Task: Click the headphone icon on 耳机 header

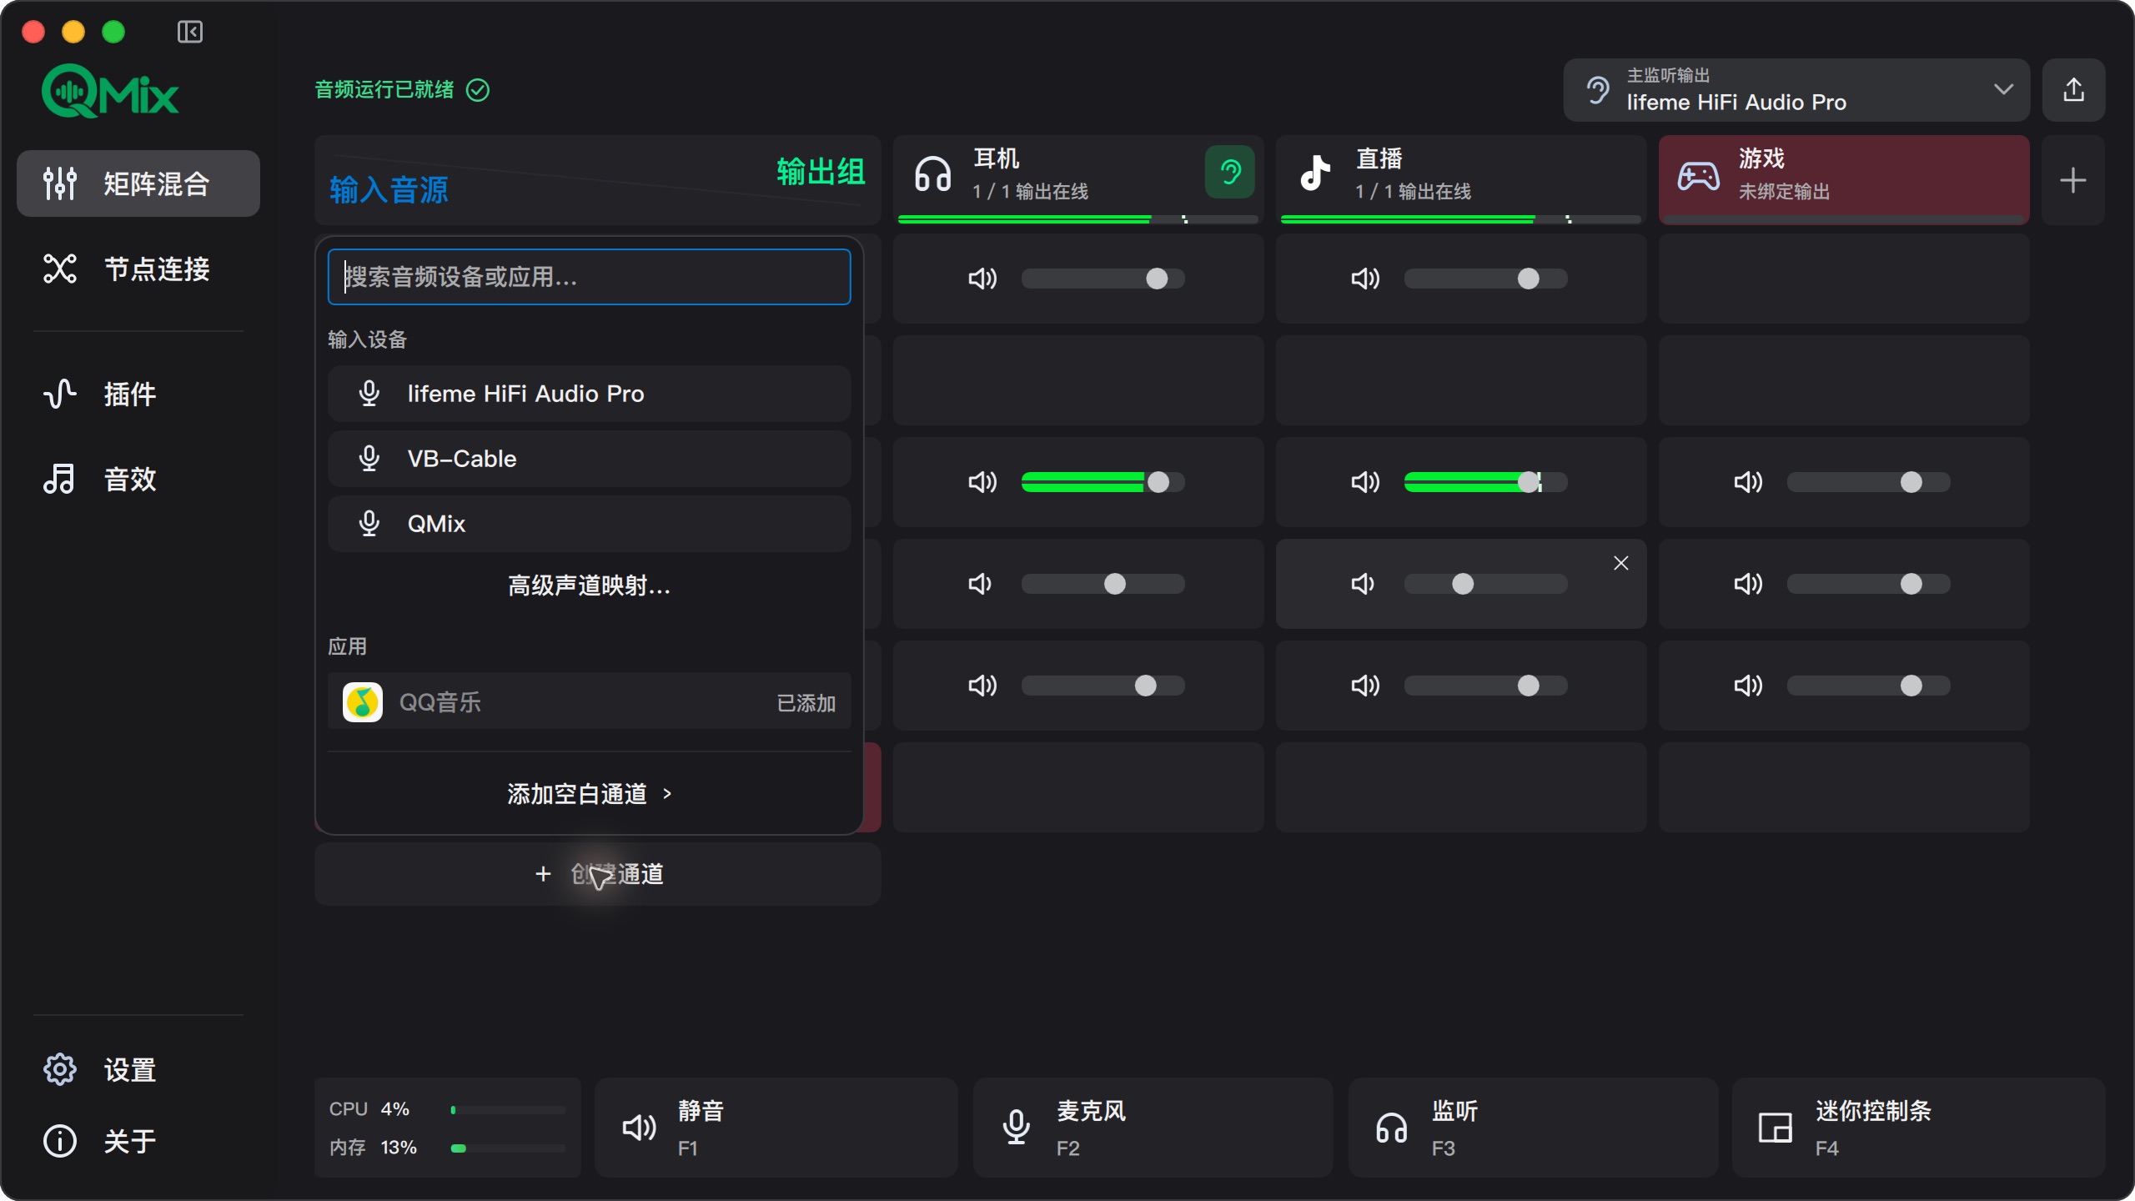Action: tap(932, 174)
